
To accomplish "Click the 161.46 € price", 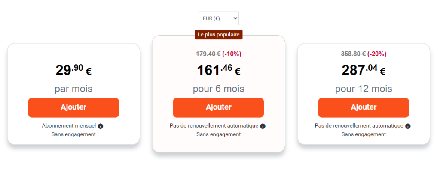I will tap(218, 70).
